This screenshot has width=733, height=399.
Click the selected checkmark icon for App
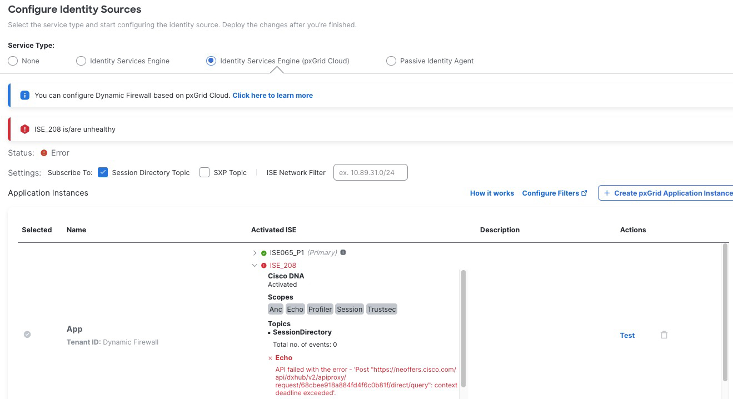tap(27, 335)
